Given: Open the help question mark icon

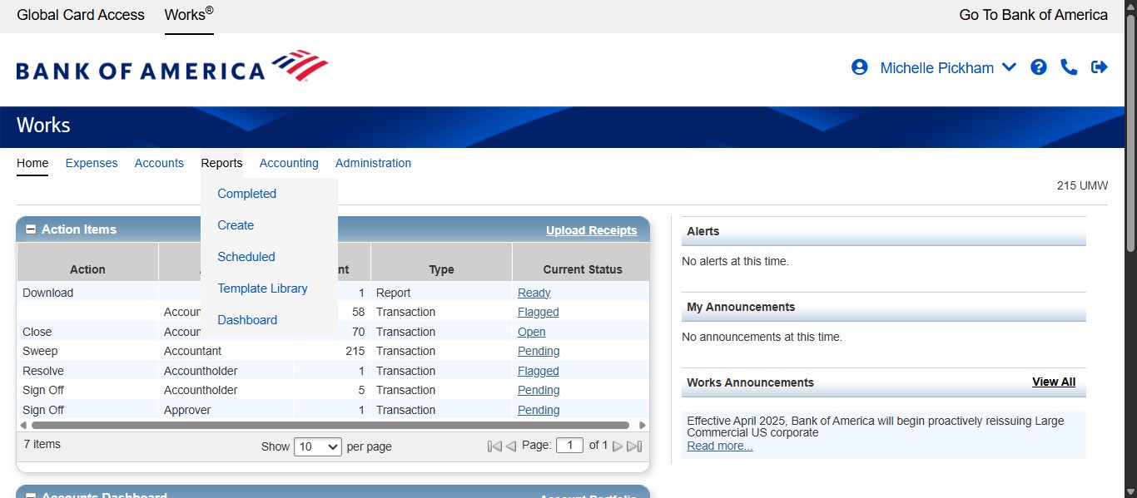Looking at the screenshot, I should (x=1038, y=67).
